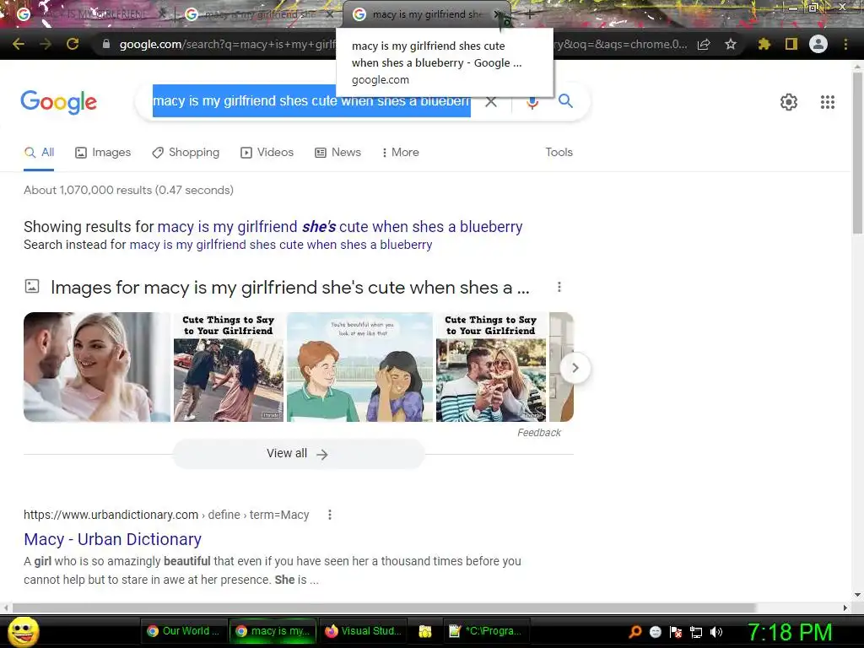Switch to Our World Chrome taskbar window
Viewport: 864px width, 648px height.
tap(183, 631)
